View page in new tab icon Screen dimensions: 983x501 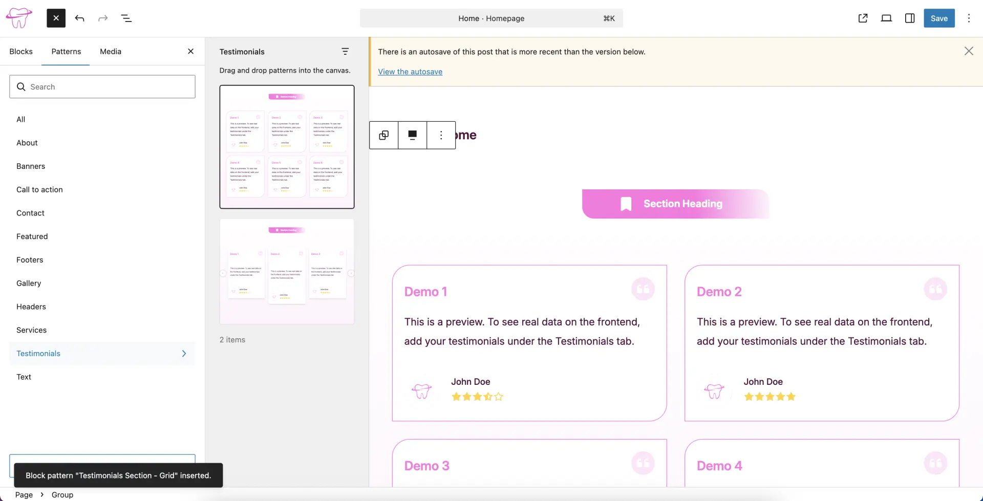(863, 18)
